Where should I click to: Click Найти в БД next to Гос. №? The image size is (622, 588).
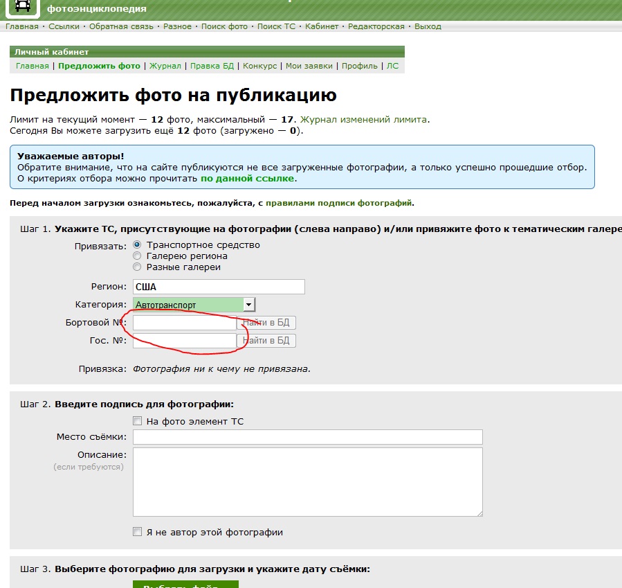point(266,341)
